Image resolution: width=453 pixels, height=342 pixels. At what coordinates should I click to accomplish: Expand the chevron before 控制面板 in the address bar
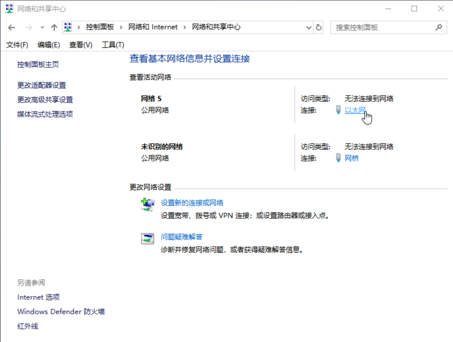click(x=79, y=27)
